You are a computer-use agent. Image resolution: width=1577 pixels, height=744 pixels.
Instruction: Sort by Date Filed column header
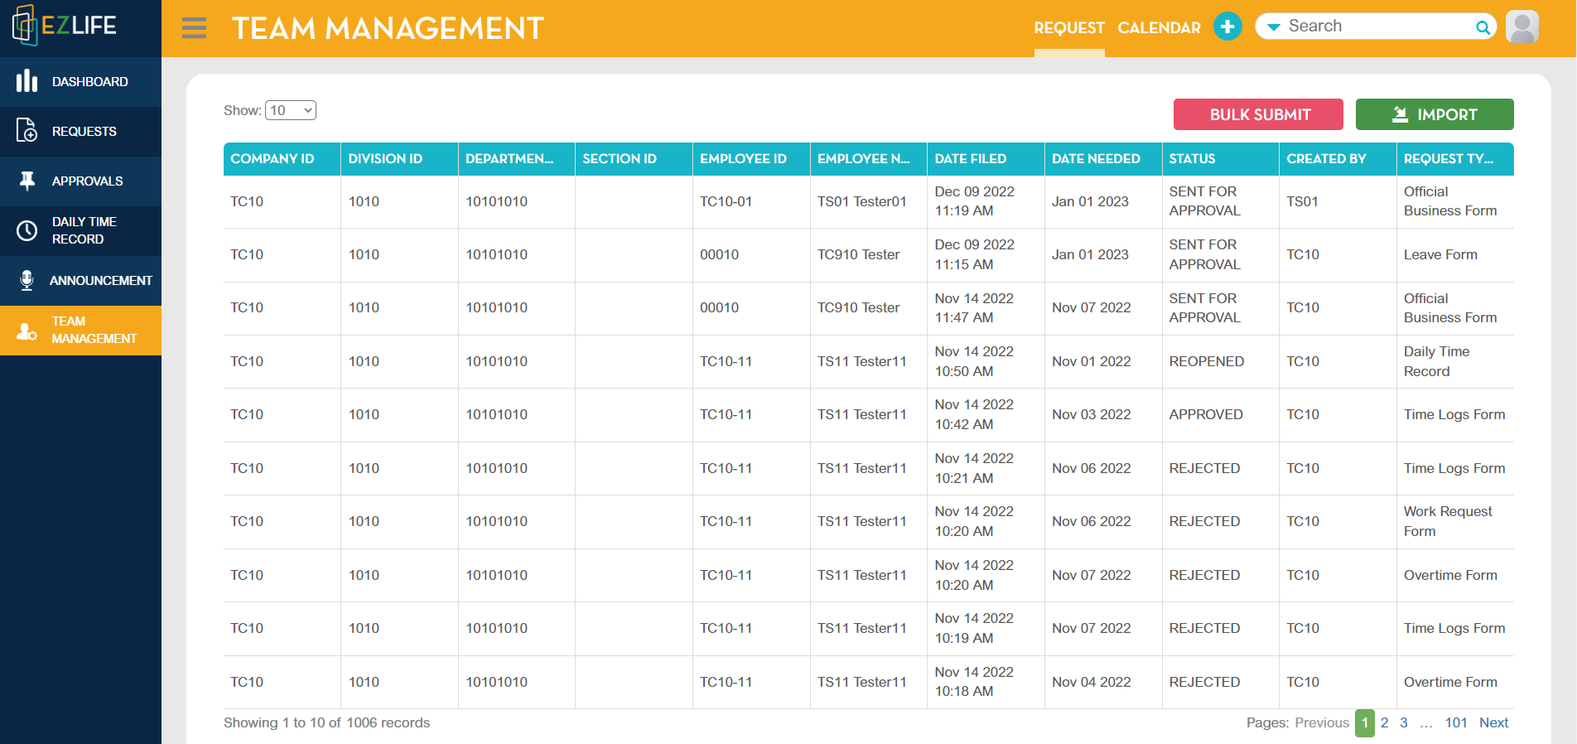(x=986, y=158)
